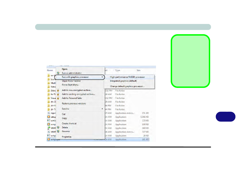This screenshot has height=173, width=246.
Task: Click the 151 KB size cell
Action: pyautogui.click(x=145, y=113)
